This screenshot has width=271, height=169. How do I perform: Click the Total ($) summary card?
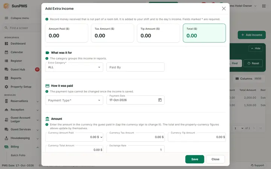(x=204, y=33)
